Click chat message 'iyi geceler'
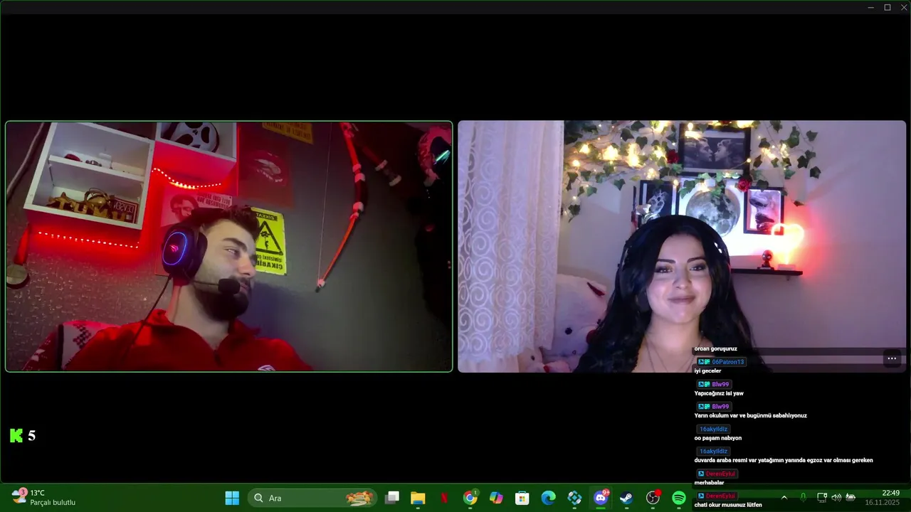This screenshot has height=512, width=911. tap(707, 371)
